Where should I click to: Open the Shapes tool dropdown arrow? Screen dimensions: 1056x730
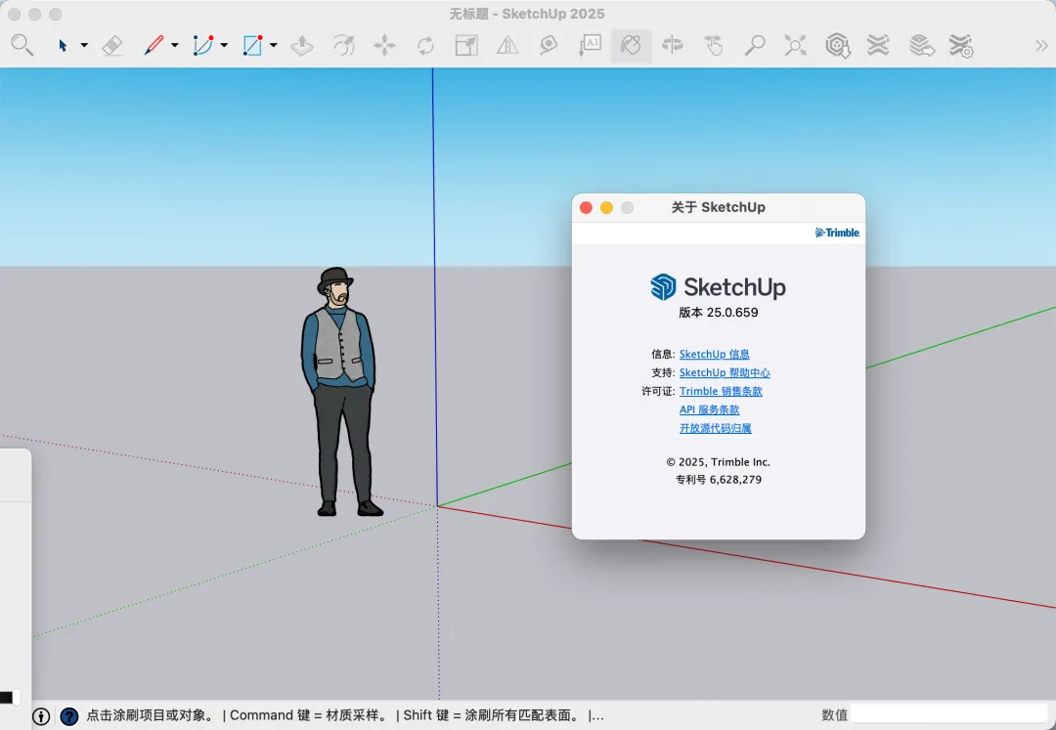coord(274,46)
